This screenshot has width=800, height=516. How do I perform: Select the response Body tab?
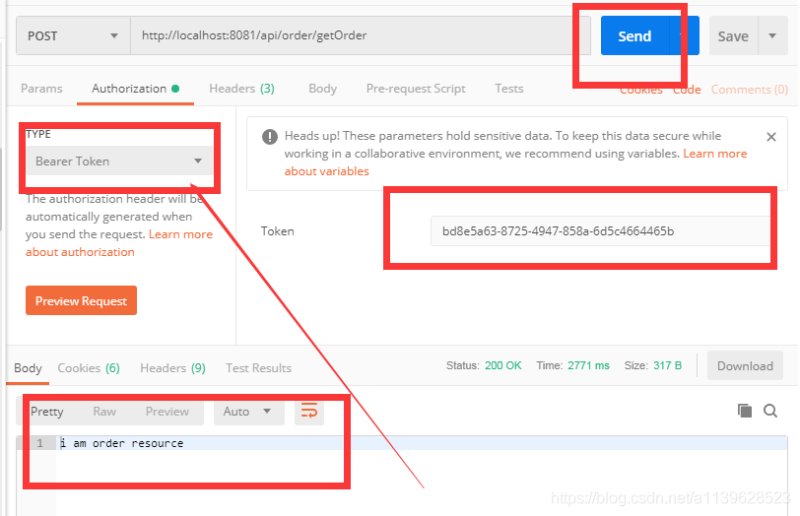tap(28, 368)
